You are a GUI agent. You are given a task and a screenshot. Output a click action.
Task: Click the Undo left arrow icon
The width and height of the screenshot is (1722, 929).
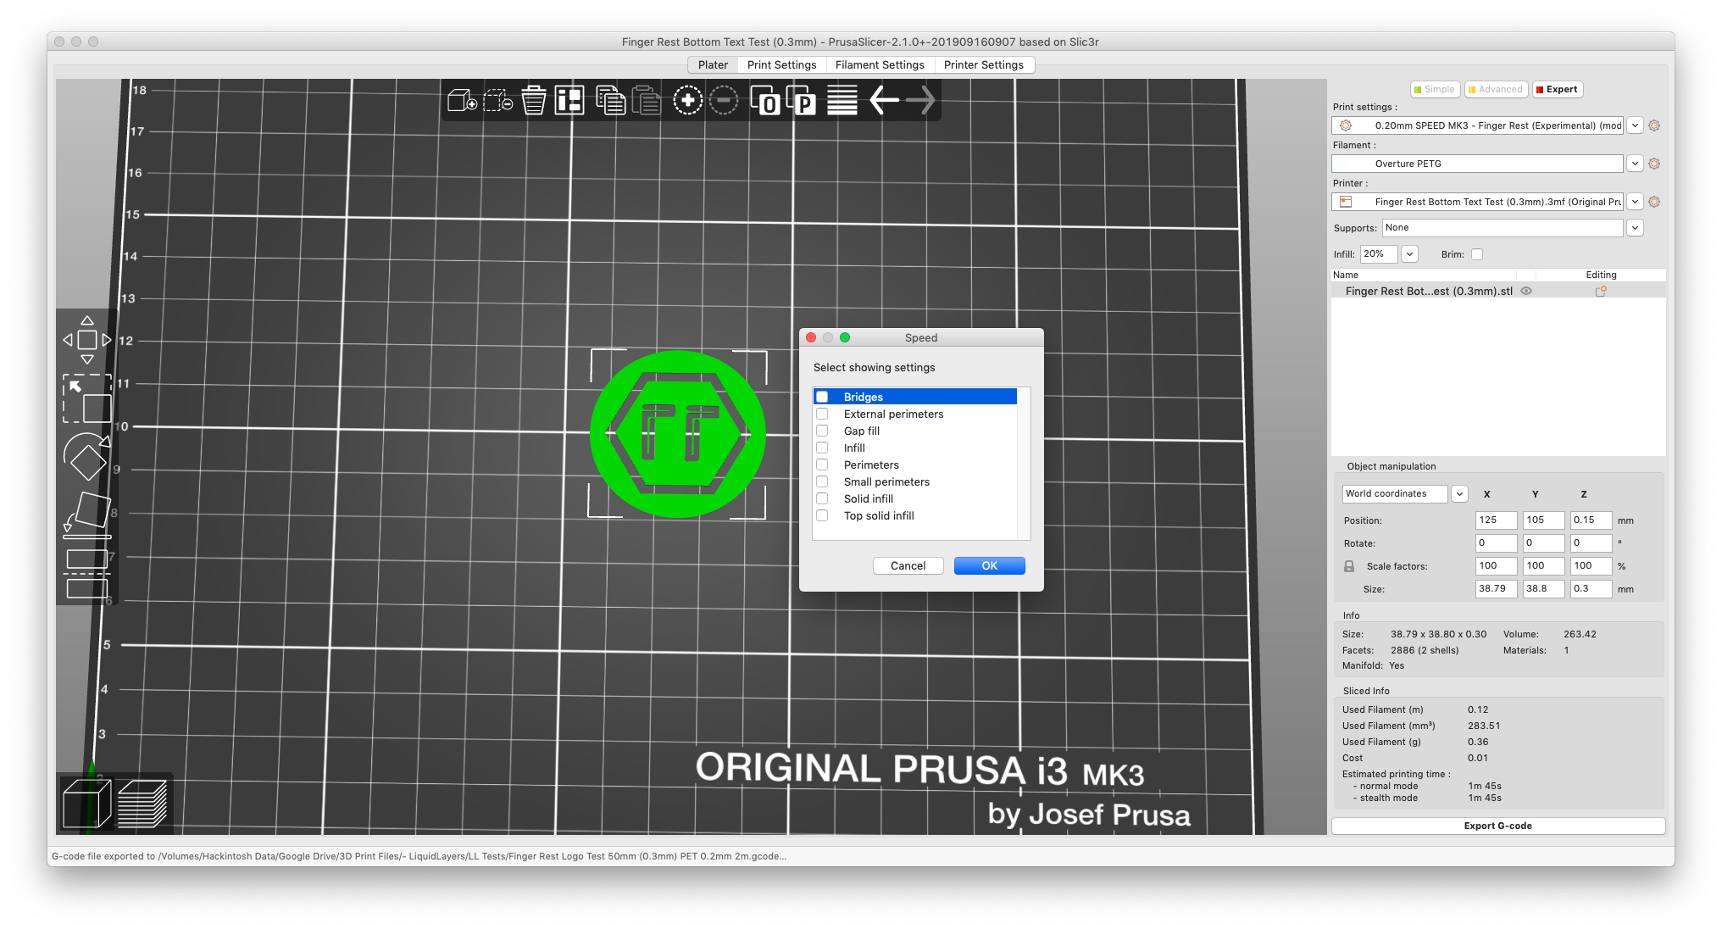(884, 101)
